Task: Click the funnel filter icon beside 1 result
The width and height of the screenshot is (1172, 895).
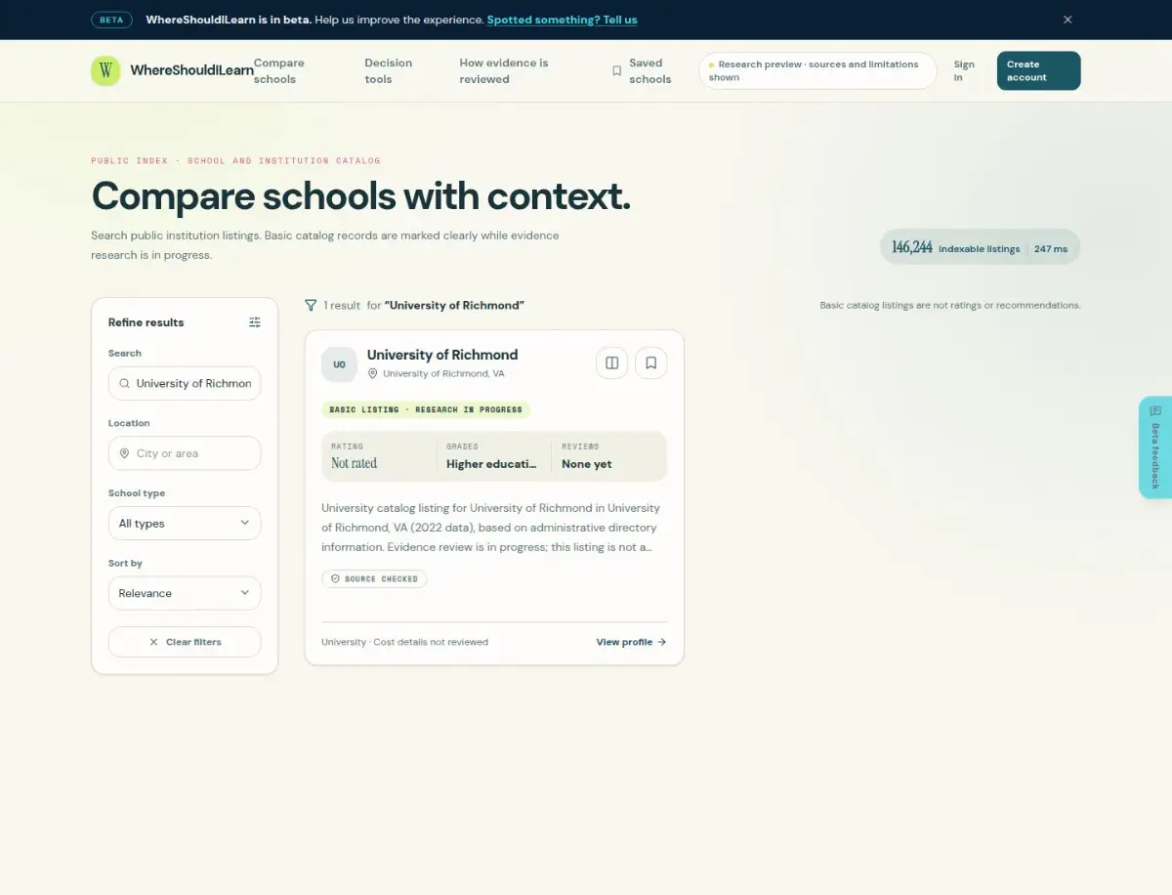Action: pos(311,305)
